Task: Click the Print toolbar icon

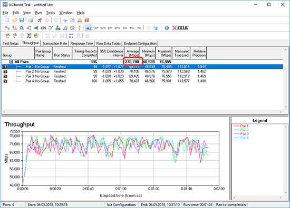Action: pos(31,20)
